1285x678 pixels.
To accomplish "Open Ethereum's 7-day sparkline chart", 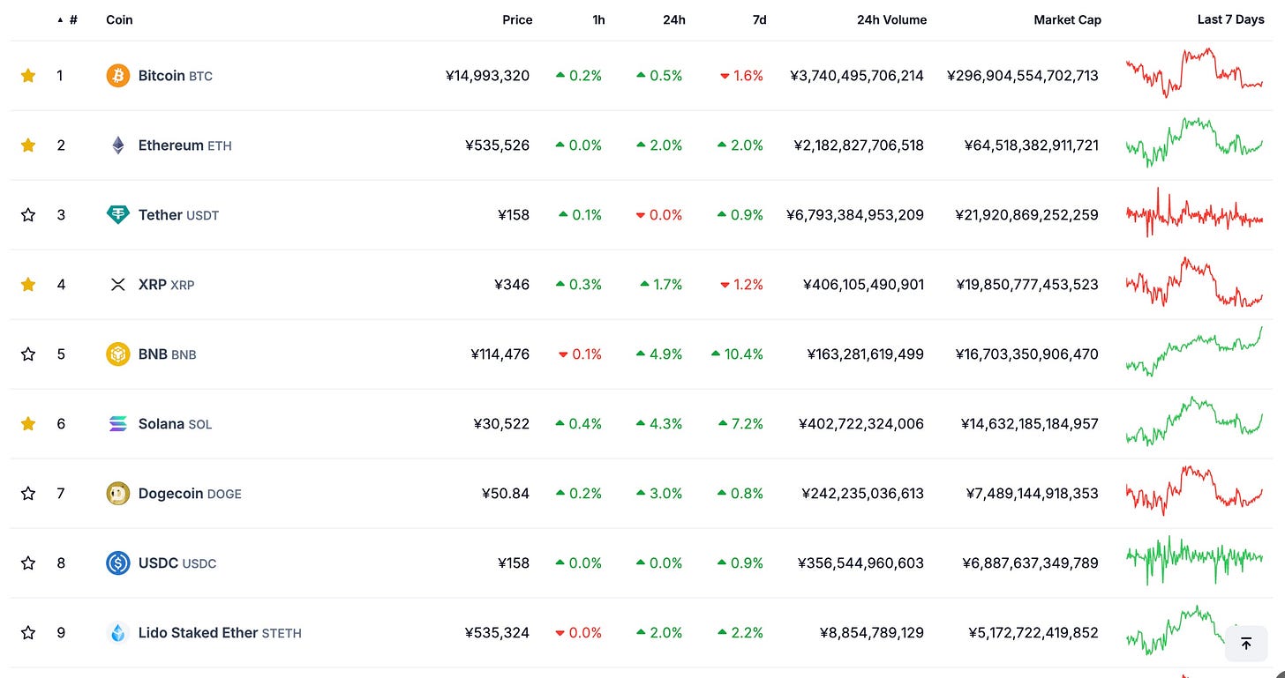I will [x=1194, y=142].
